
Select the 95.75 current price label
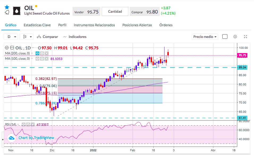[x=242, y=55]
